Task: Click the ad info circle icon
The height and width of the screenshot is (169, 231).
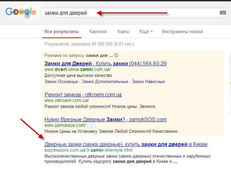Action: tap(116, 55)
